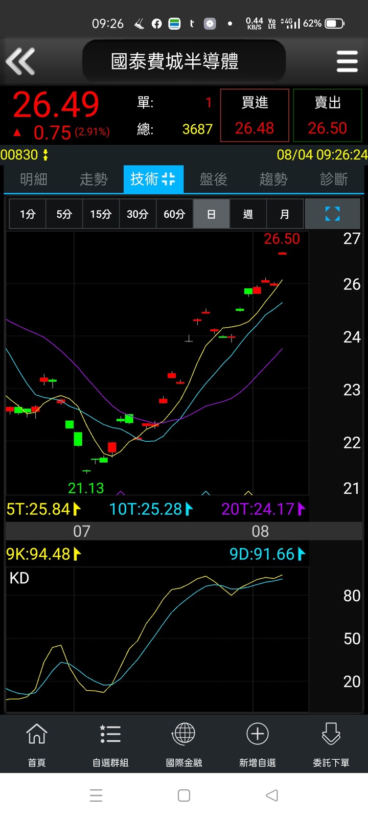This screenshot has width=368, height=818.
Task: Open the watchlist groups list icon
Action: point(110,734)
